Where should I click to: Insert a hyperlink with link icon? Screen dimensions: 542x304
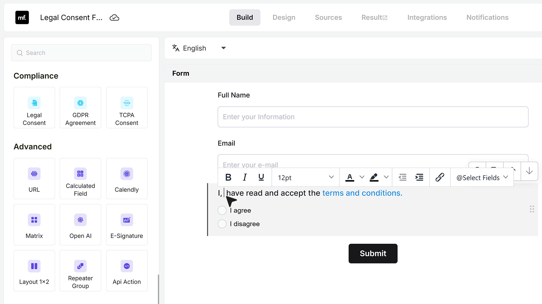(440, 177)
